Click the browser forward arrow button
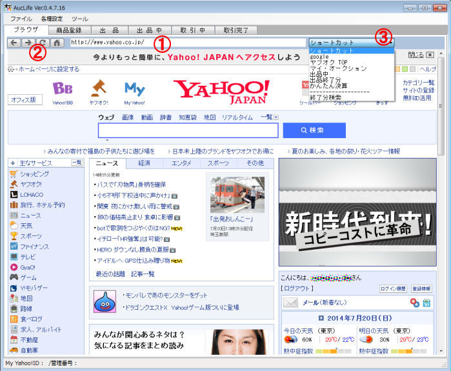The image size is (451, 371). coord(28,43)
